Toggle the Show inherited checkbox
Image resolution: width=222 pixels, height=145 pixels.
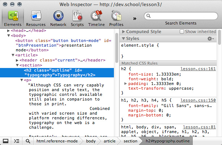point(182,31)
